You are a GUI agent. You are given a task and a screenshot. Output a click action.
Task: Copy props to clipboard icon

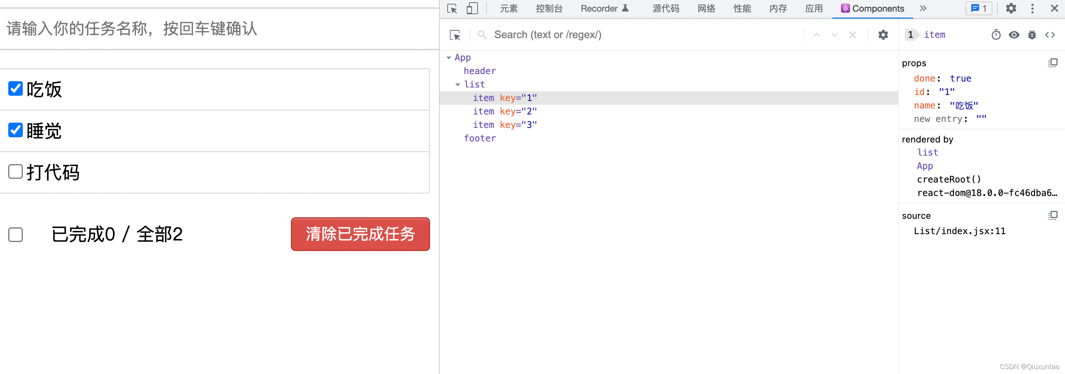1053,63
